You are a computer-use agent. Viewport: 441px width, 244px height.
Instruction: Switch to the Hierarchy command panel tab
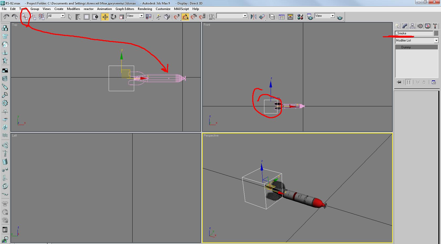click(412, 26)
